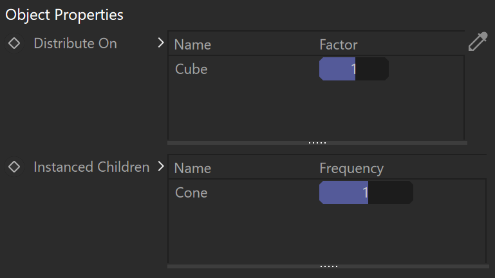Click empty area below the Cone row
Screen dimensions: 495x278
(327, 234)
